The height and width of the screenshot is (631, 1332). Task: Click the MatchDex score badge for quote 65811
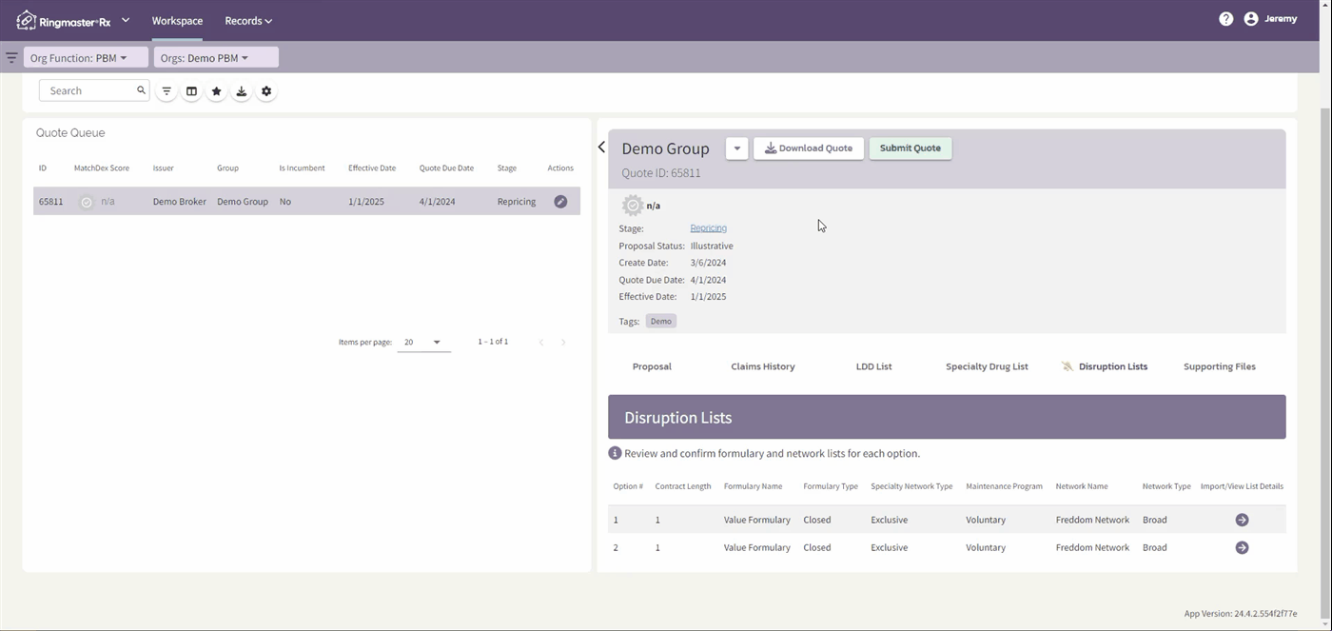(86, 201)
